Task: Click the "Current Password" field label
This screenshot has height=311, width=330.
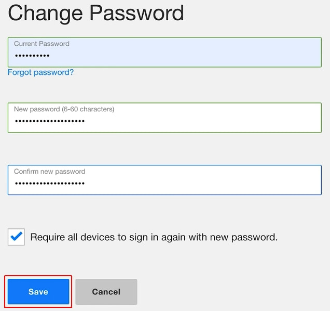Action: [42, 44]
